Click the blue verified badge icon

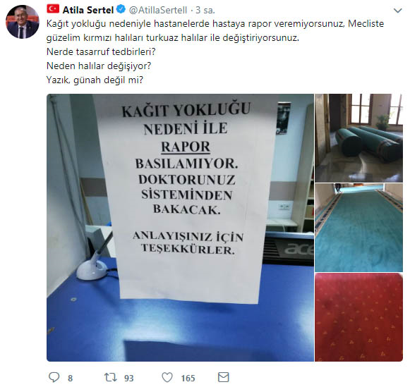click(121, 10)
